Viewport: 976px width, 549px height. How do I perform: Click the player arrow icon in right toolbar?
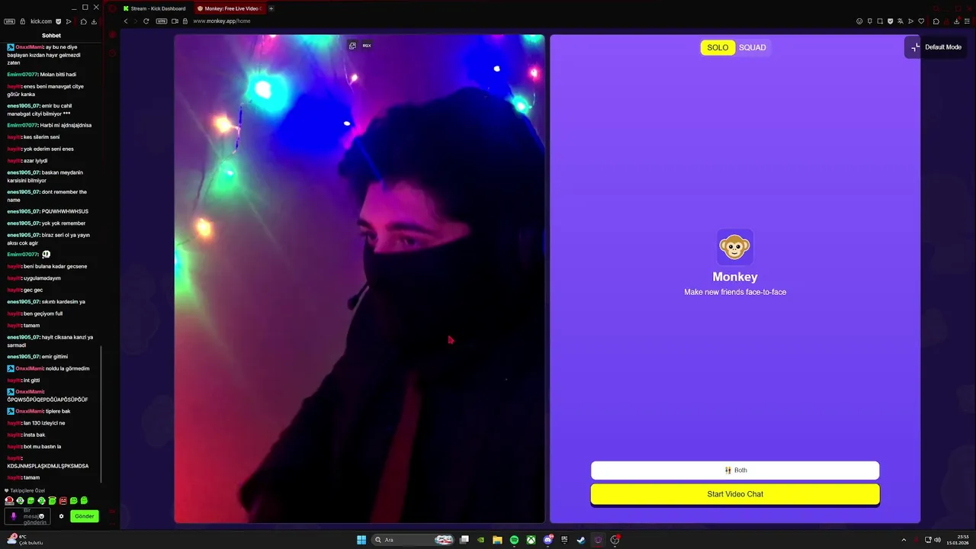pos(910,21)
